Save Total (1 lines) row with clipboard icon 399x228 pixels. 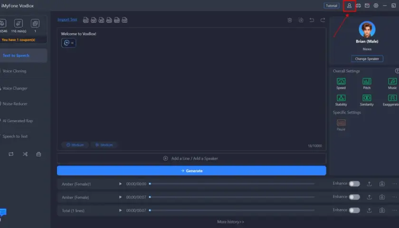pos(382,210)
